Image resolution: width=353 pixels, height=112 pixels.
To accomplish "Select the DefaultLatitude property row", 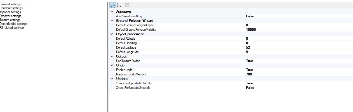I will [x=231, y=47].
